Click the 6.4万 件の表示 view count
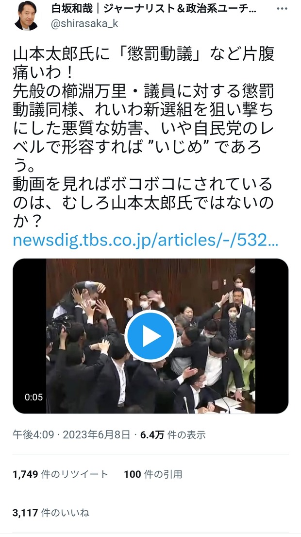This screenshot has height=537, width=301. point(173,435)
